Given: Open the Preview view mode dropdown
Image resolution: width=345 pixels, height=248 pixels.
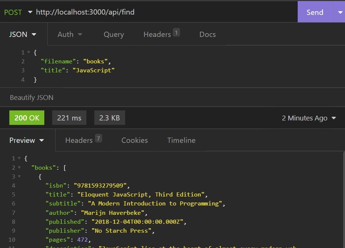Looking at the screenshot, I should pos(26,140).
